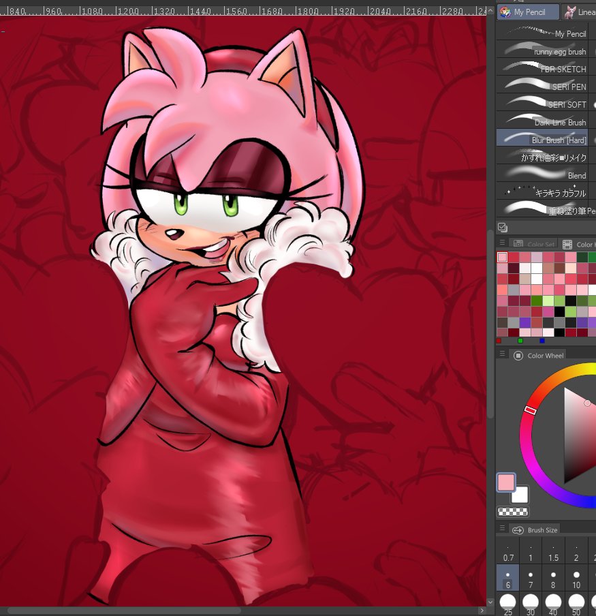Toggle the sub tool multi-select checkbox icon
Viewport: 596px width, 616px height.
pos(502,227)
